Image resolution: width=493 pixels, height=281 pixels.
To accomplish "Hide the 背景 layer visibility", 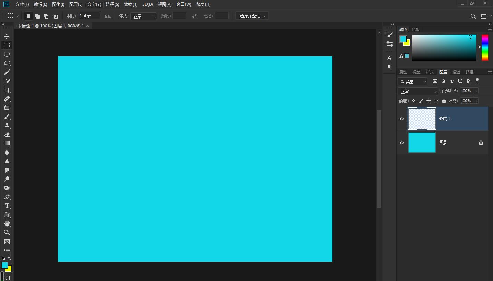I will (x=402, y=143).
